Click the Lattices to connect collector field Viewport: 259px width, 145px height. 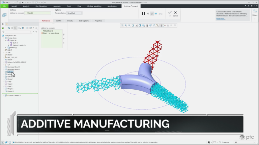(x=38, y=13)
